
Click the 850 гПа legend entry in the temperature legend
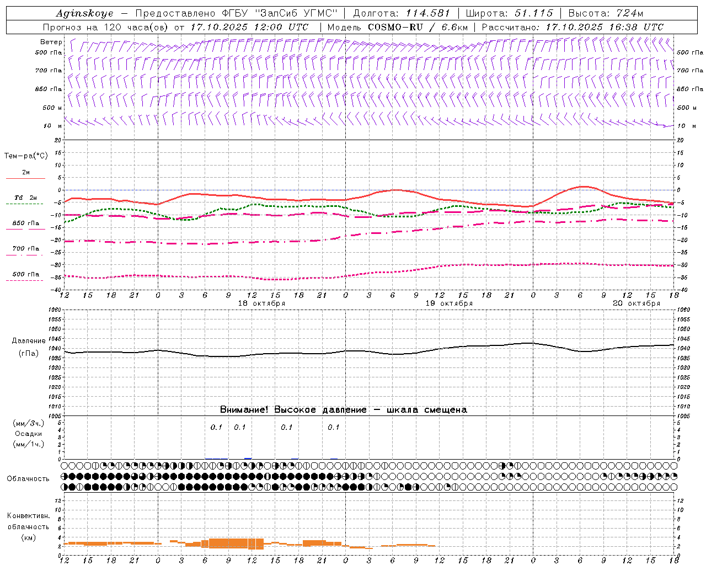click(x=26, y=223)
